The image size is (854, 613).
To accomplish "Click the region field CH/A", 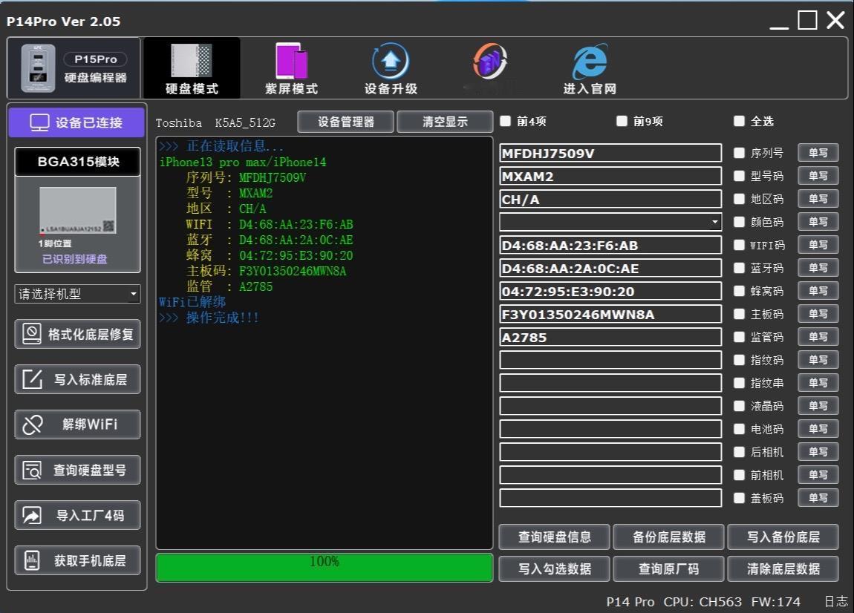I will click(610, 199).
